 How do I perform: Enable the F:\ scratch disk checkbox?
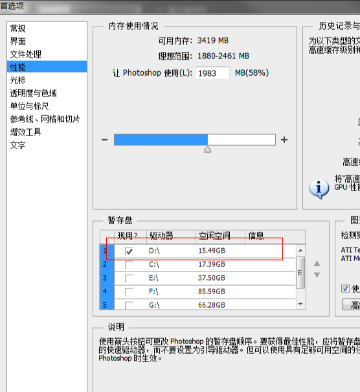point(129,292)
